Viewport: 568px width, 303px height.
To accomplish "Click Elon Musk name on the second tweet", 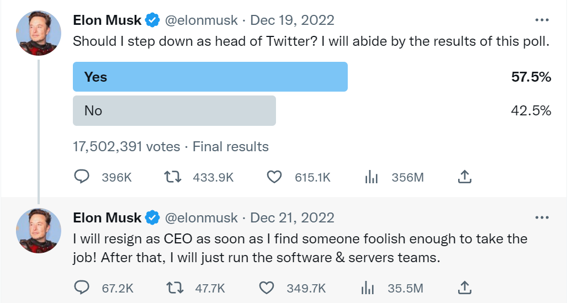I will pos(108,217).
